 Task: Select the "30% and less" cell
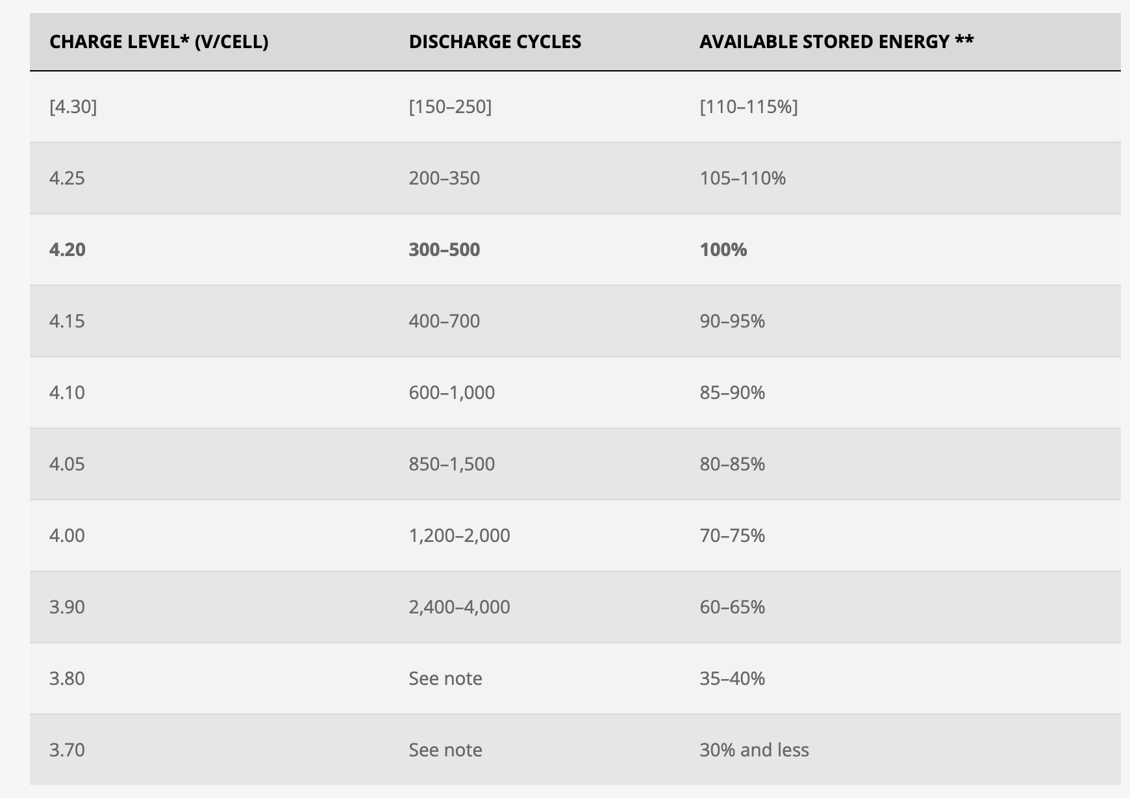754,750
